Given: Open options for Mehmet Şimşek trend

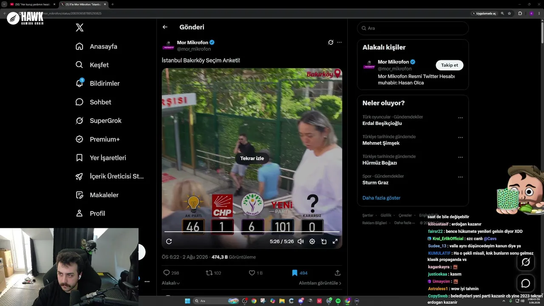Looking at the screenshot, I should (x=460, y=138).
